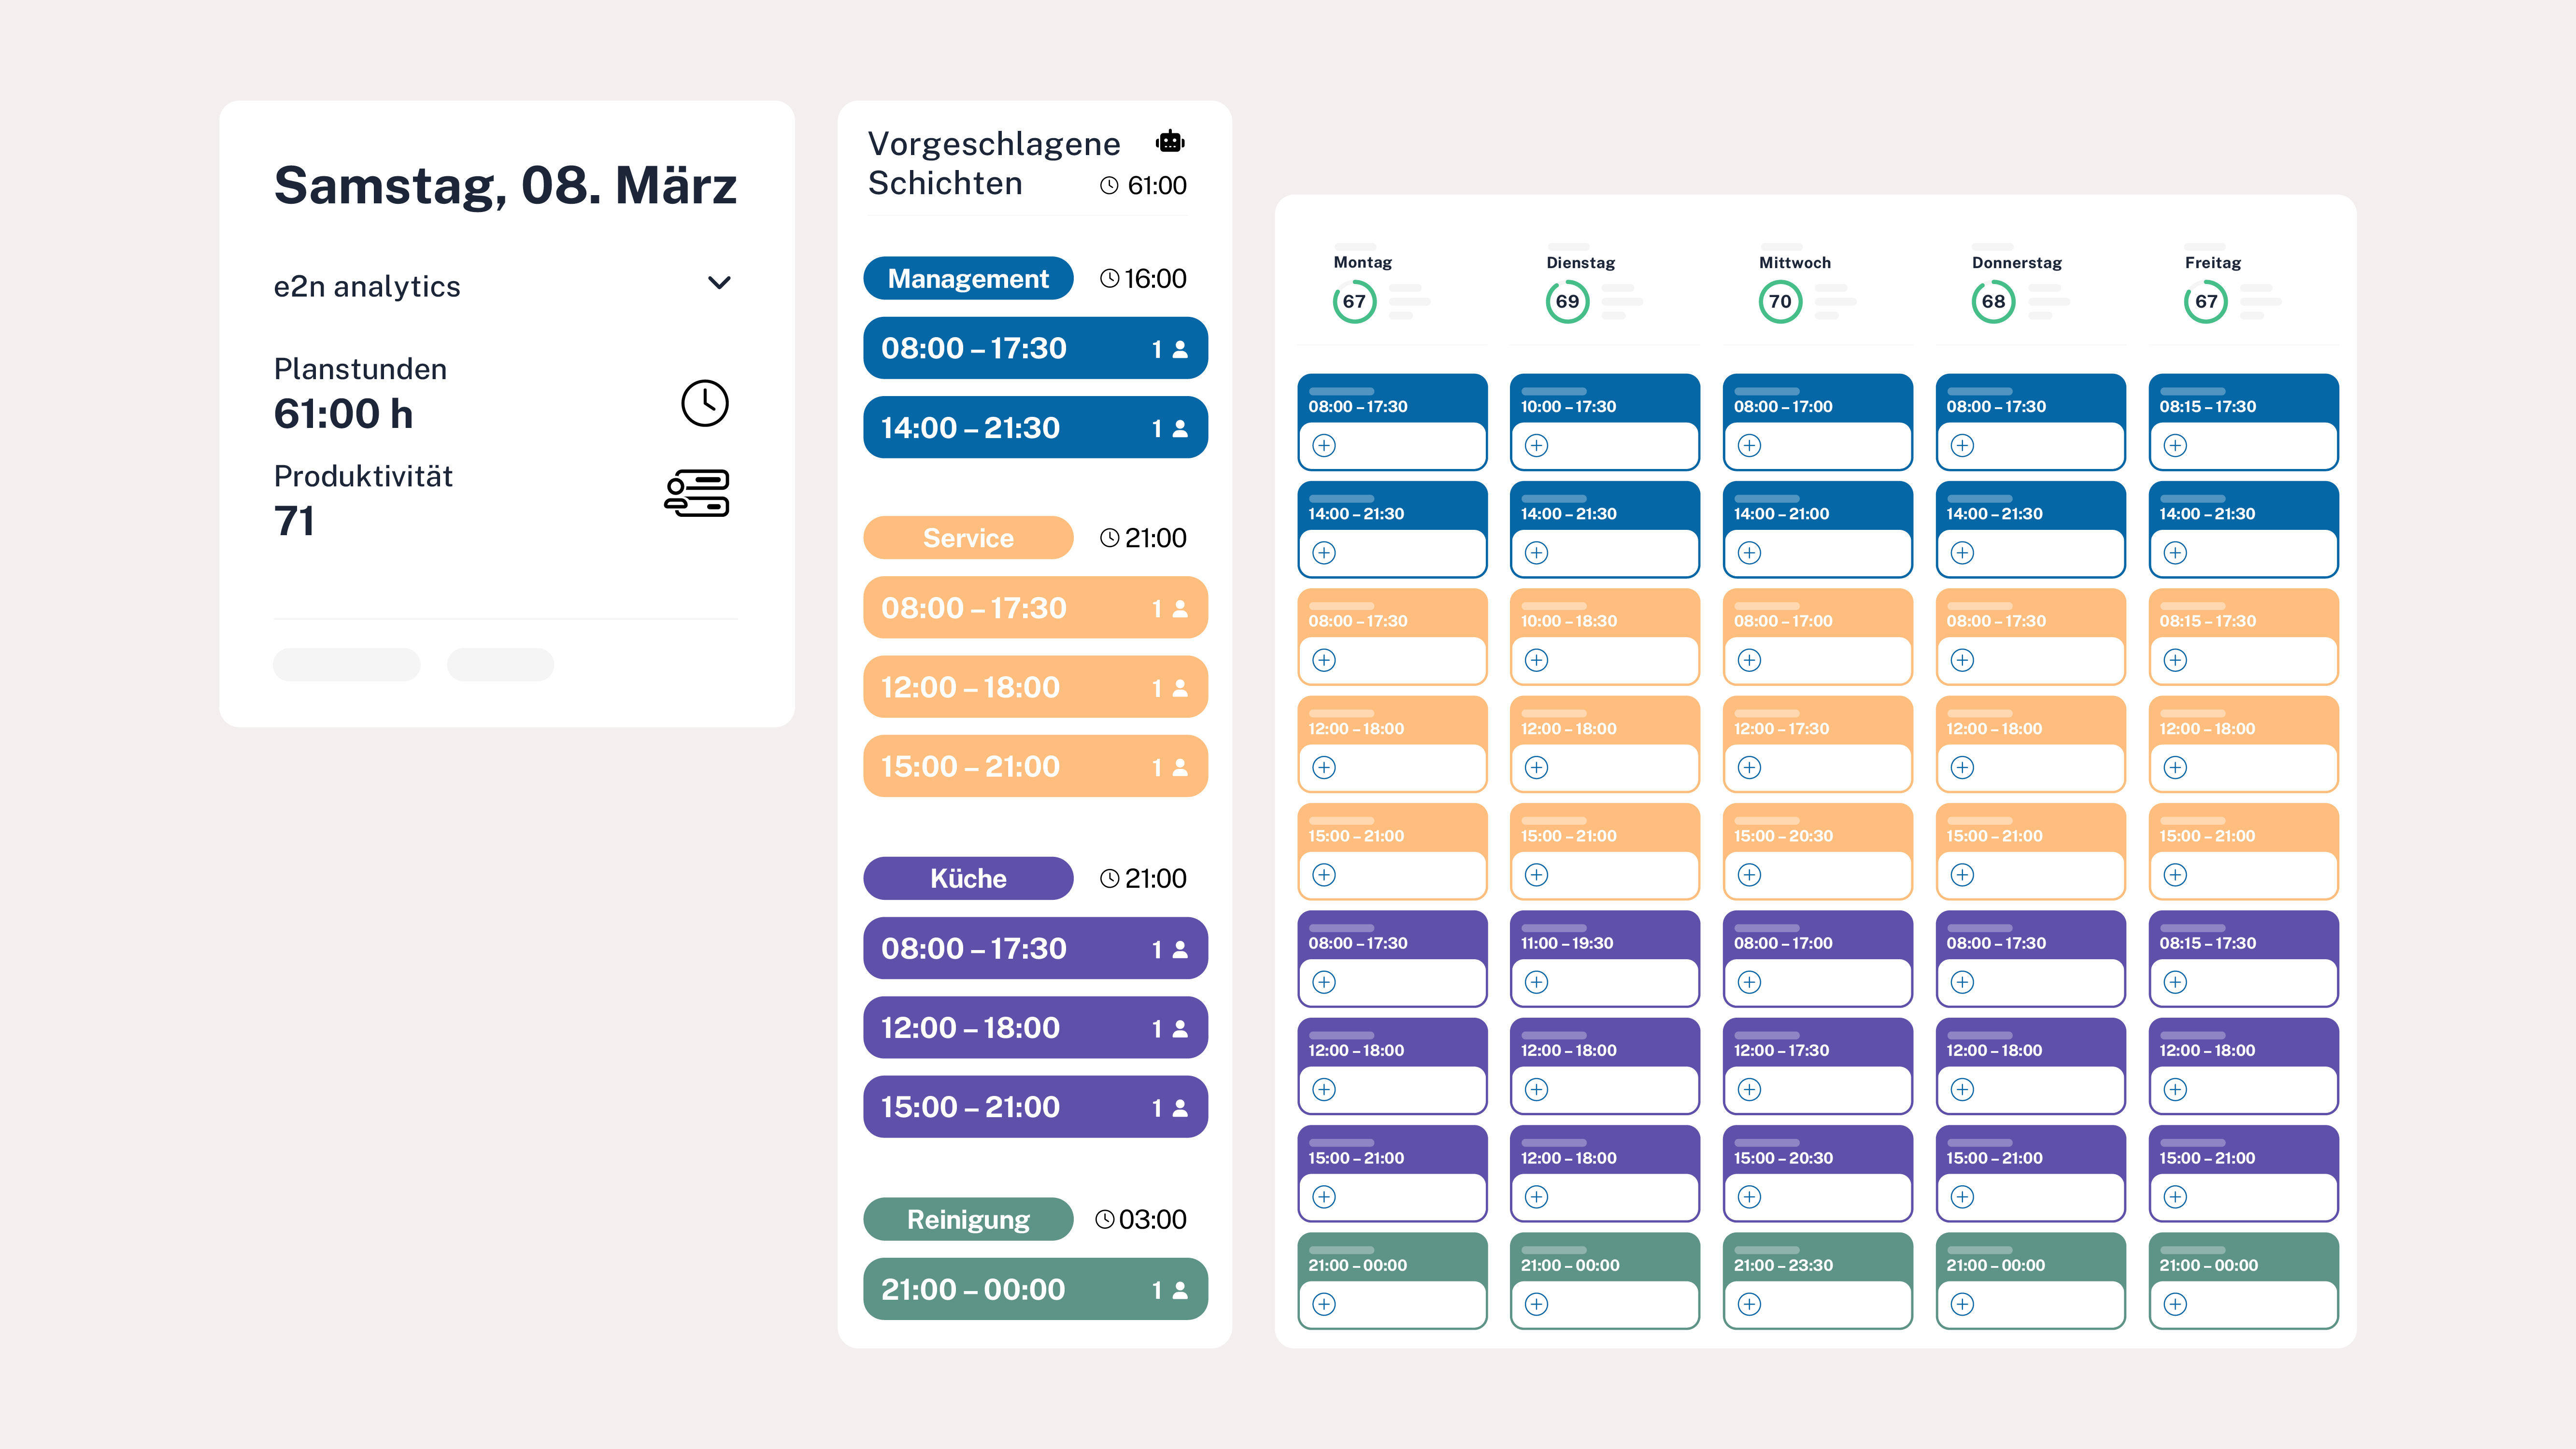Image resolution: width=2576 pixels, height=1449 pixels.
Task: Click plus in Freitag 21:00–00:00 cleaning shift
Action: 2175,1305
